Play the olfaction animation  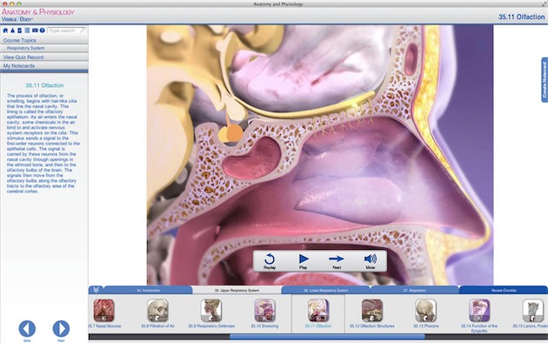(x=304, y=261)
